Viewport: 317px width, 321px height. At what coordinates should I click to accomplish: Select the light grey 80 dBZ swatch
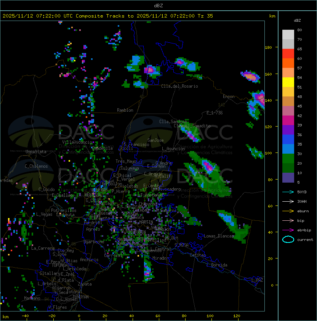(288, 35)
